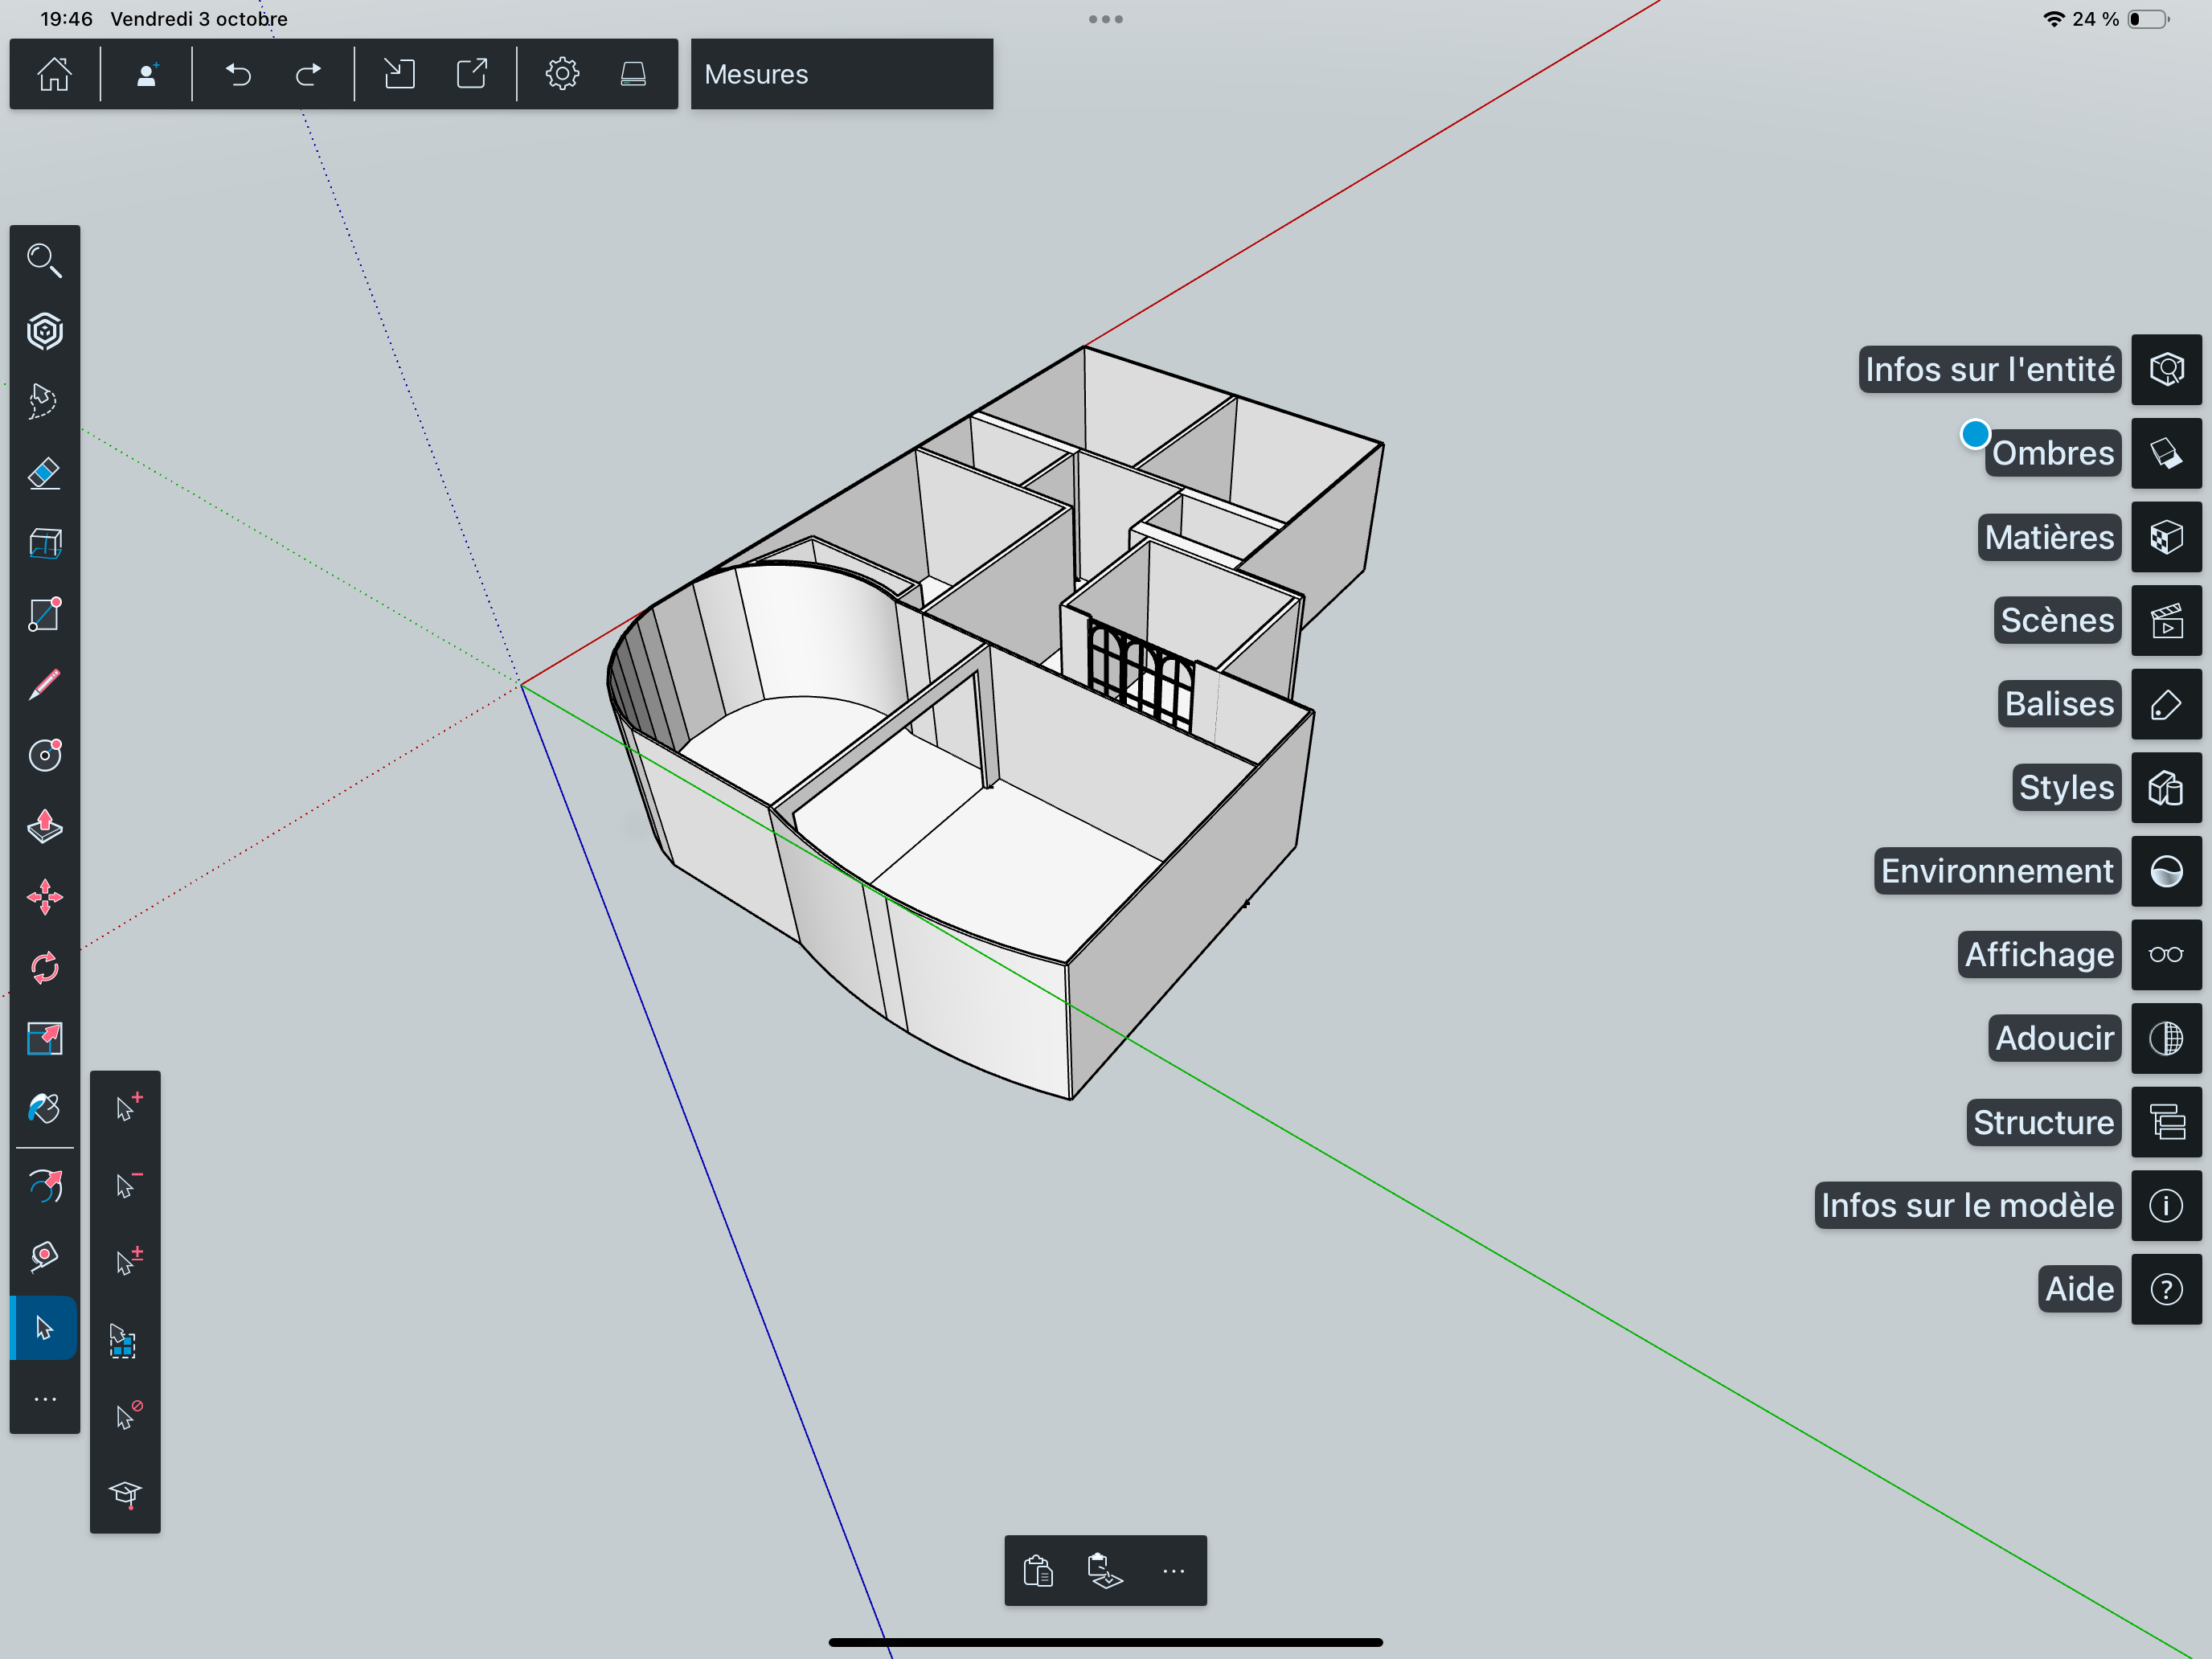Open the add collaborator person icon

pyautogui.click(x=147, y=74)
